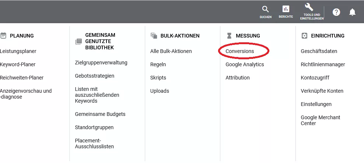Open Google Merchant Center link
Image resolution: width=364 pixels, height=163 pixels.
321,120
